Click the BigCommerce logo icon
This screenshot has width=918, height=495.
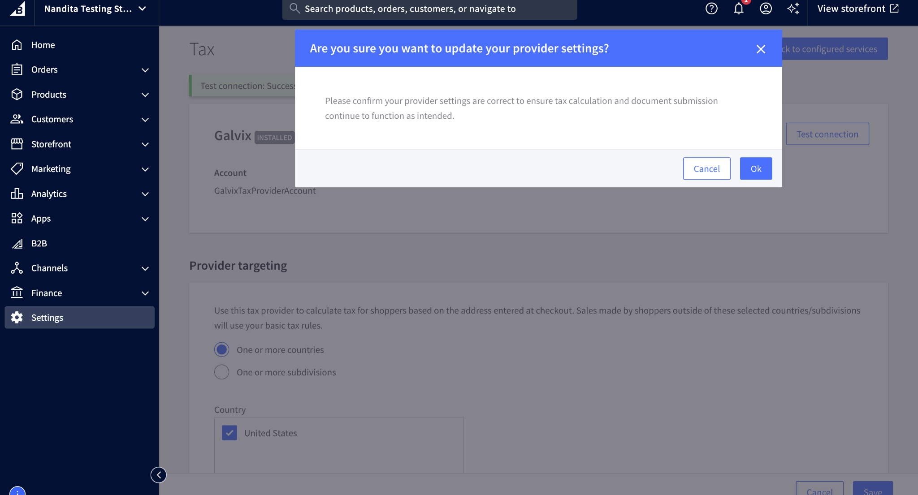(x=18, y=8)
